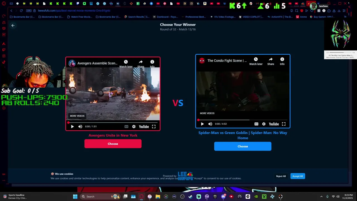The image size is (357, 201).
Task: Open The Condo Fight Scene video title
Action: pyautogui.click(x=227, y=61)
